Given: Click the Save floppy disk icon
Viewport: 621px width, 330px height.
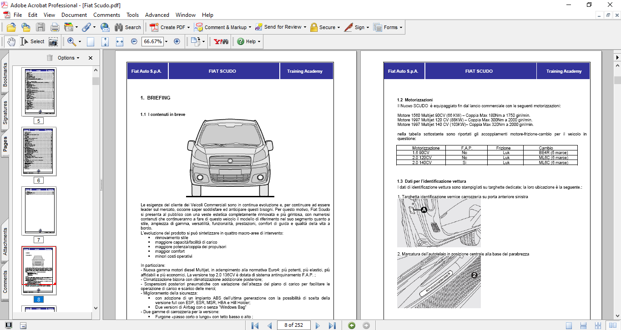Looking at the screenshot, I should (40, 27).
